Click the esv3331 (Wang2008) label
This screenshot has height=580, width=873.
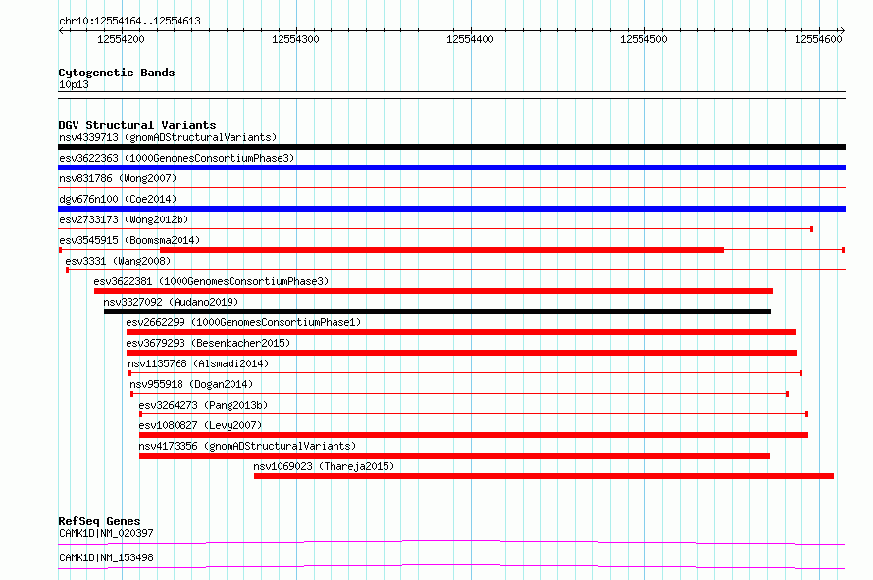pos(118,261)
